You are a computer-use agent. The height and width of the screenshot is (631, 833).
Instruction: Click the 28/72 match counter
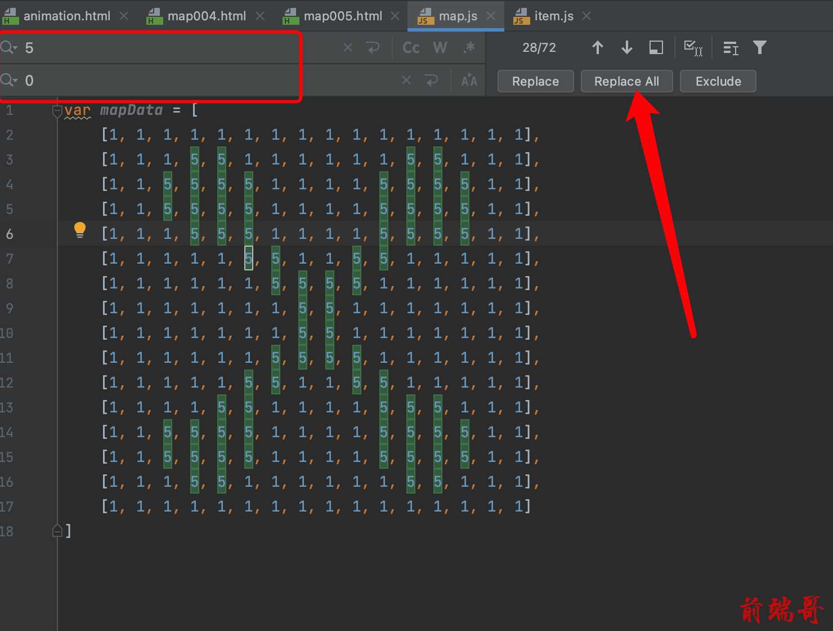click(x=539, y=48)
